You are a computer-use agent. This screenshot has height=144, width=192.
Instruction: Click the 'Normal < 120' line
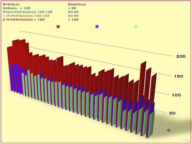17,8
